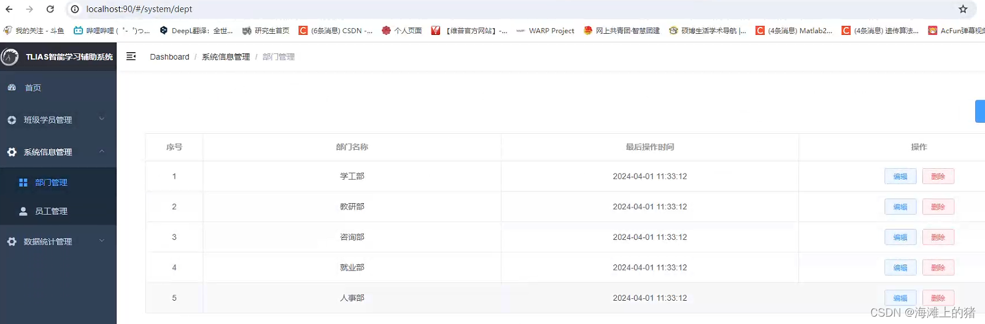Select the 教研部 name cell
985x324 pixels.
click(x=352, y=207)
